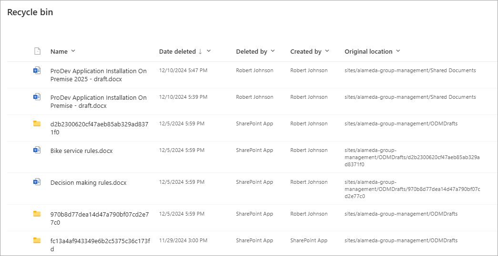Click folder icon for 970b8d77dea14d47a790bf07cd2e77c0

[37, 214]
